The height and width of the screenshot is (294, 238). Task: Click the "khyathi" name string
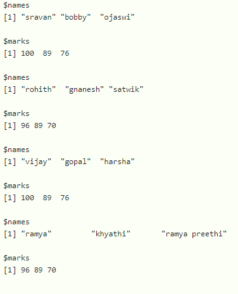point(111,234)
